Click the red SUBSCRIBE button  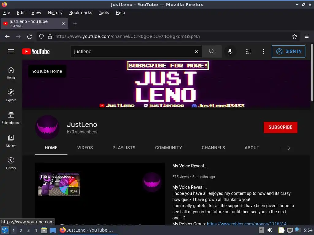click(x=280, y=127)
